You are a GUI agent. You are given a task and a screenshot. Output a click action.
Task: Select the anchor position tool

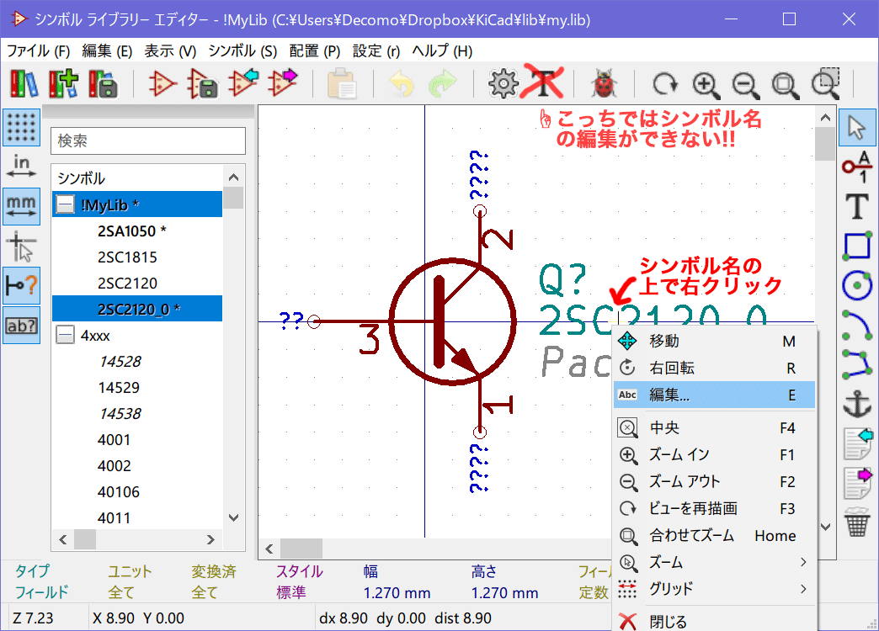click(857, 404)
